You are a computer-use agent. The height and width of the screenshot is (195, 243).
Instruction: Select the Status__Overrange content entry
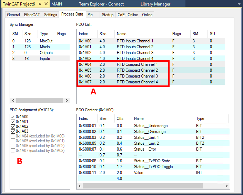[x=154, y=132]
